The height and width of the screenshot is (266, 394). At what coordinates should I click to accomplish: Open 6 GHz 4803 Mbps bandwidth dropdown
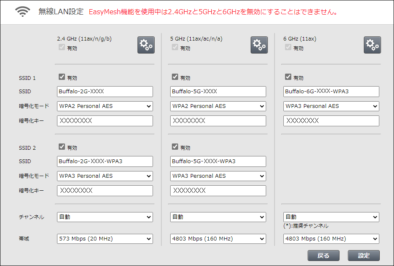tap(331, 239)
